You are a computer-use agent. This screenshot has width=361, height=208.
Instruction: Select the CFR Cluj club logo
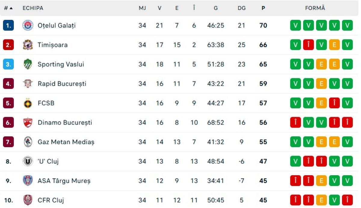click(28, 200)
